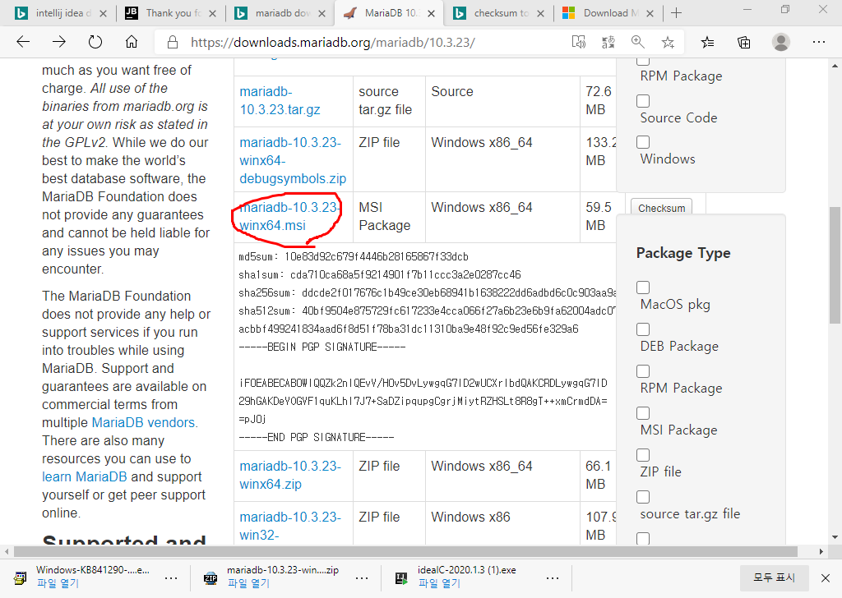The height and width of the screenshot is (598, 842).
Task: Download mariadb-10.3.23.tar.gz source file
Action: pyautogui.click(x=280, y=101)
